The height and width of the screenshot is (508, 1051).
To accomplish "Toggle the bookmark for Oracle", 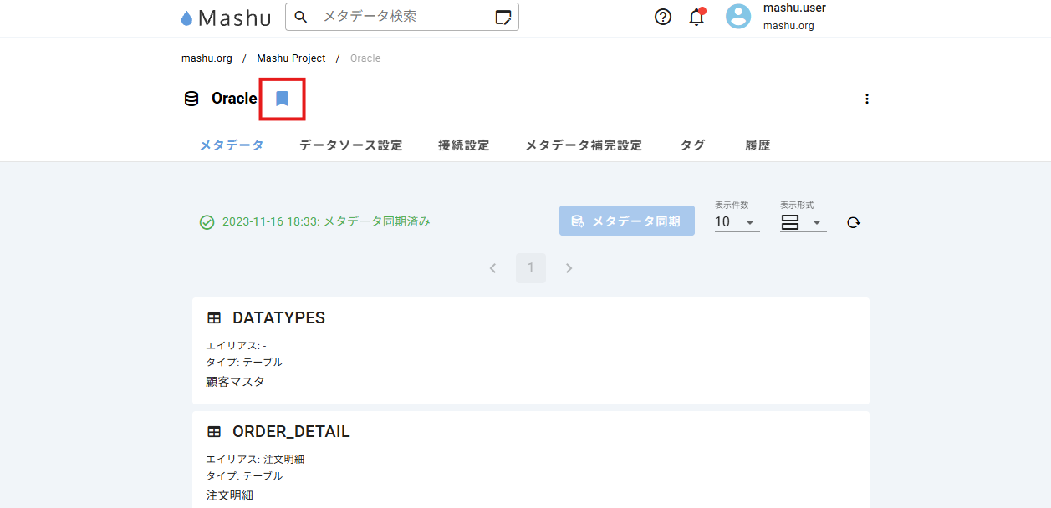I will pos(282,99).
